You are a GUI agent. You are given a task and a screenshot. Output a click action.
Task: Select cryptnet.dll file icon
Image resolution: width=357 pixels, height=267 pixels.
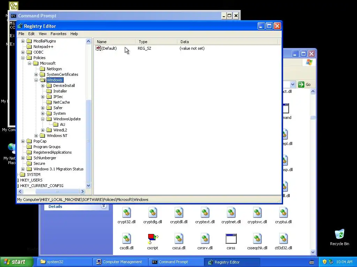231,212
